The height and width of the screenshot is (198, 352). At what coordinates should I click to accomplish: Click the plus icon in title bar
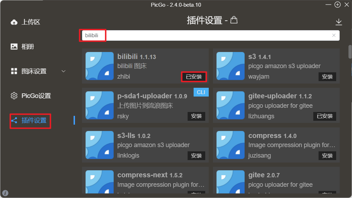coord(338,5)
